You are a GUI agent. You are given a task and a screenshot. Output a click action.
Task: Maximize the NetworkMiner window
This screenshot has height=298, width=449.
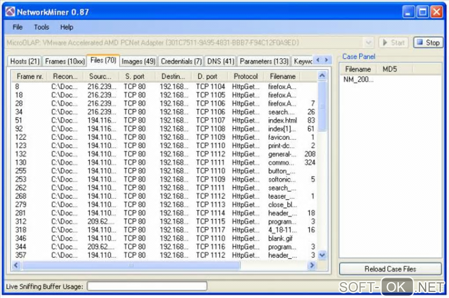[423, 12]
